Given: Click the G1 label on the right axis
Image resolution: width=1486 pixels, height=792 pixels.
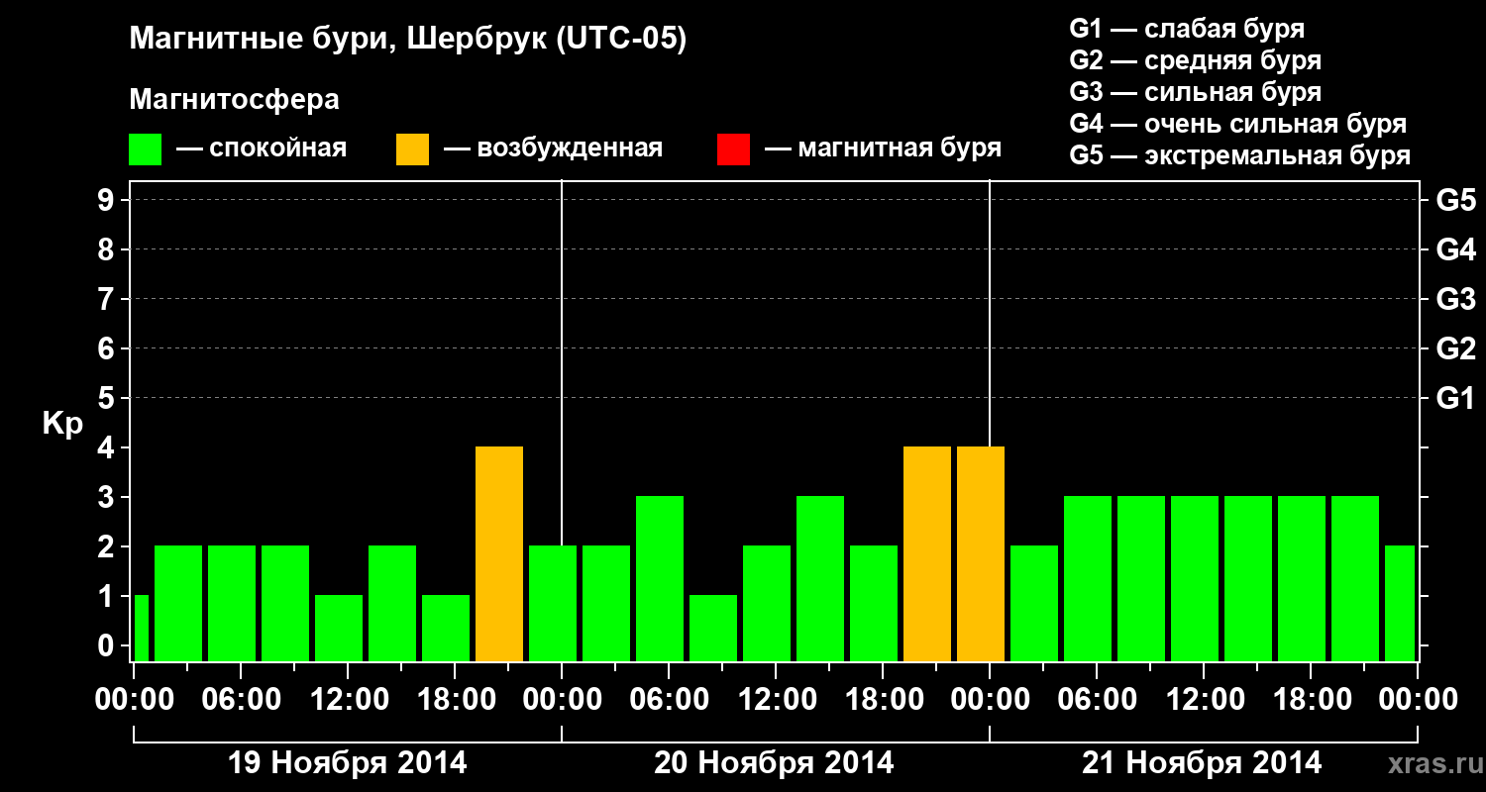Looking at the screenshot, I should click(x=1455, y=398).
